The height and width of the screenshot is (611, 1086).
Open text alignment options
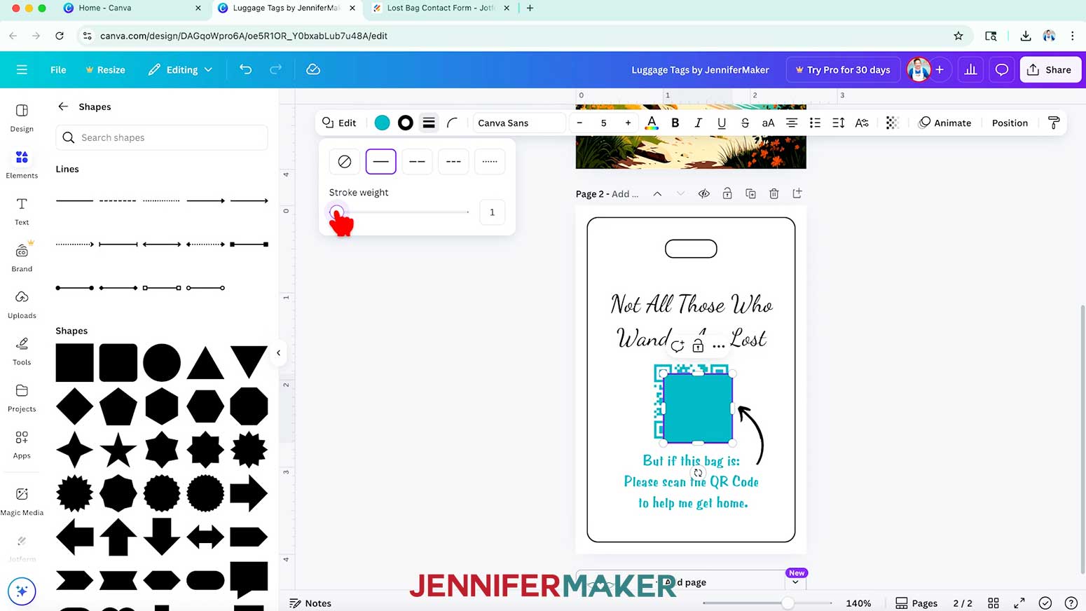[x=792, y=123]
